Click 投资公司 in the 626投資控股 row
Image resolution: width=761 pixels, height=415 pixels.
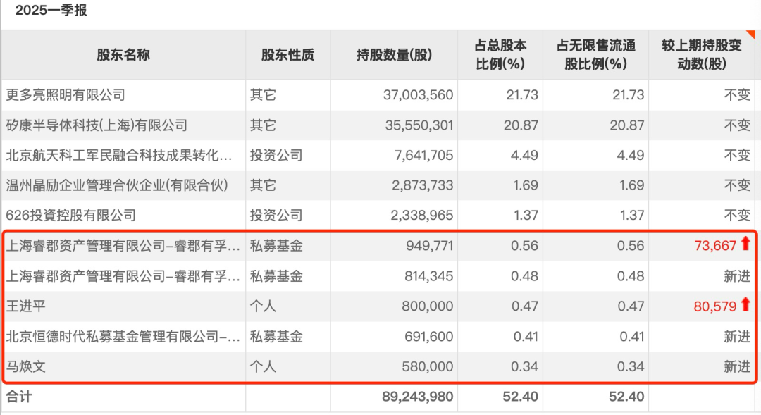pyautogui.click(x=276, y=216)
